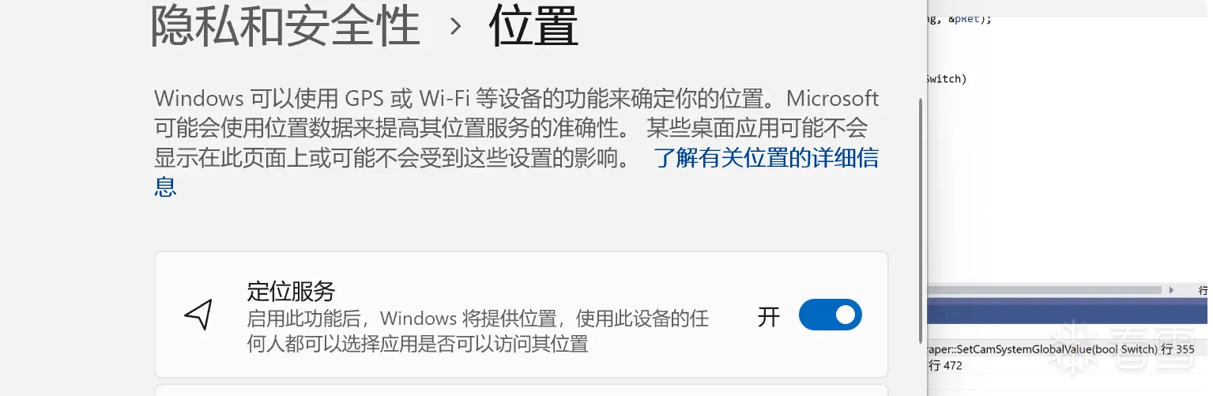The width and height of the screenshot is (1213, 396).
Task: Click the 启用此功能后 description text
Action: [x=478, y=331]
